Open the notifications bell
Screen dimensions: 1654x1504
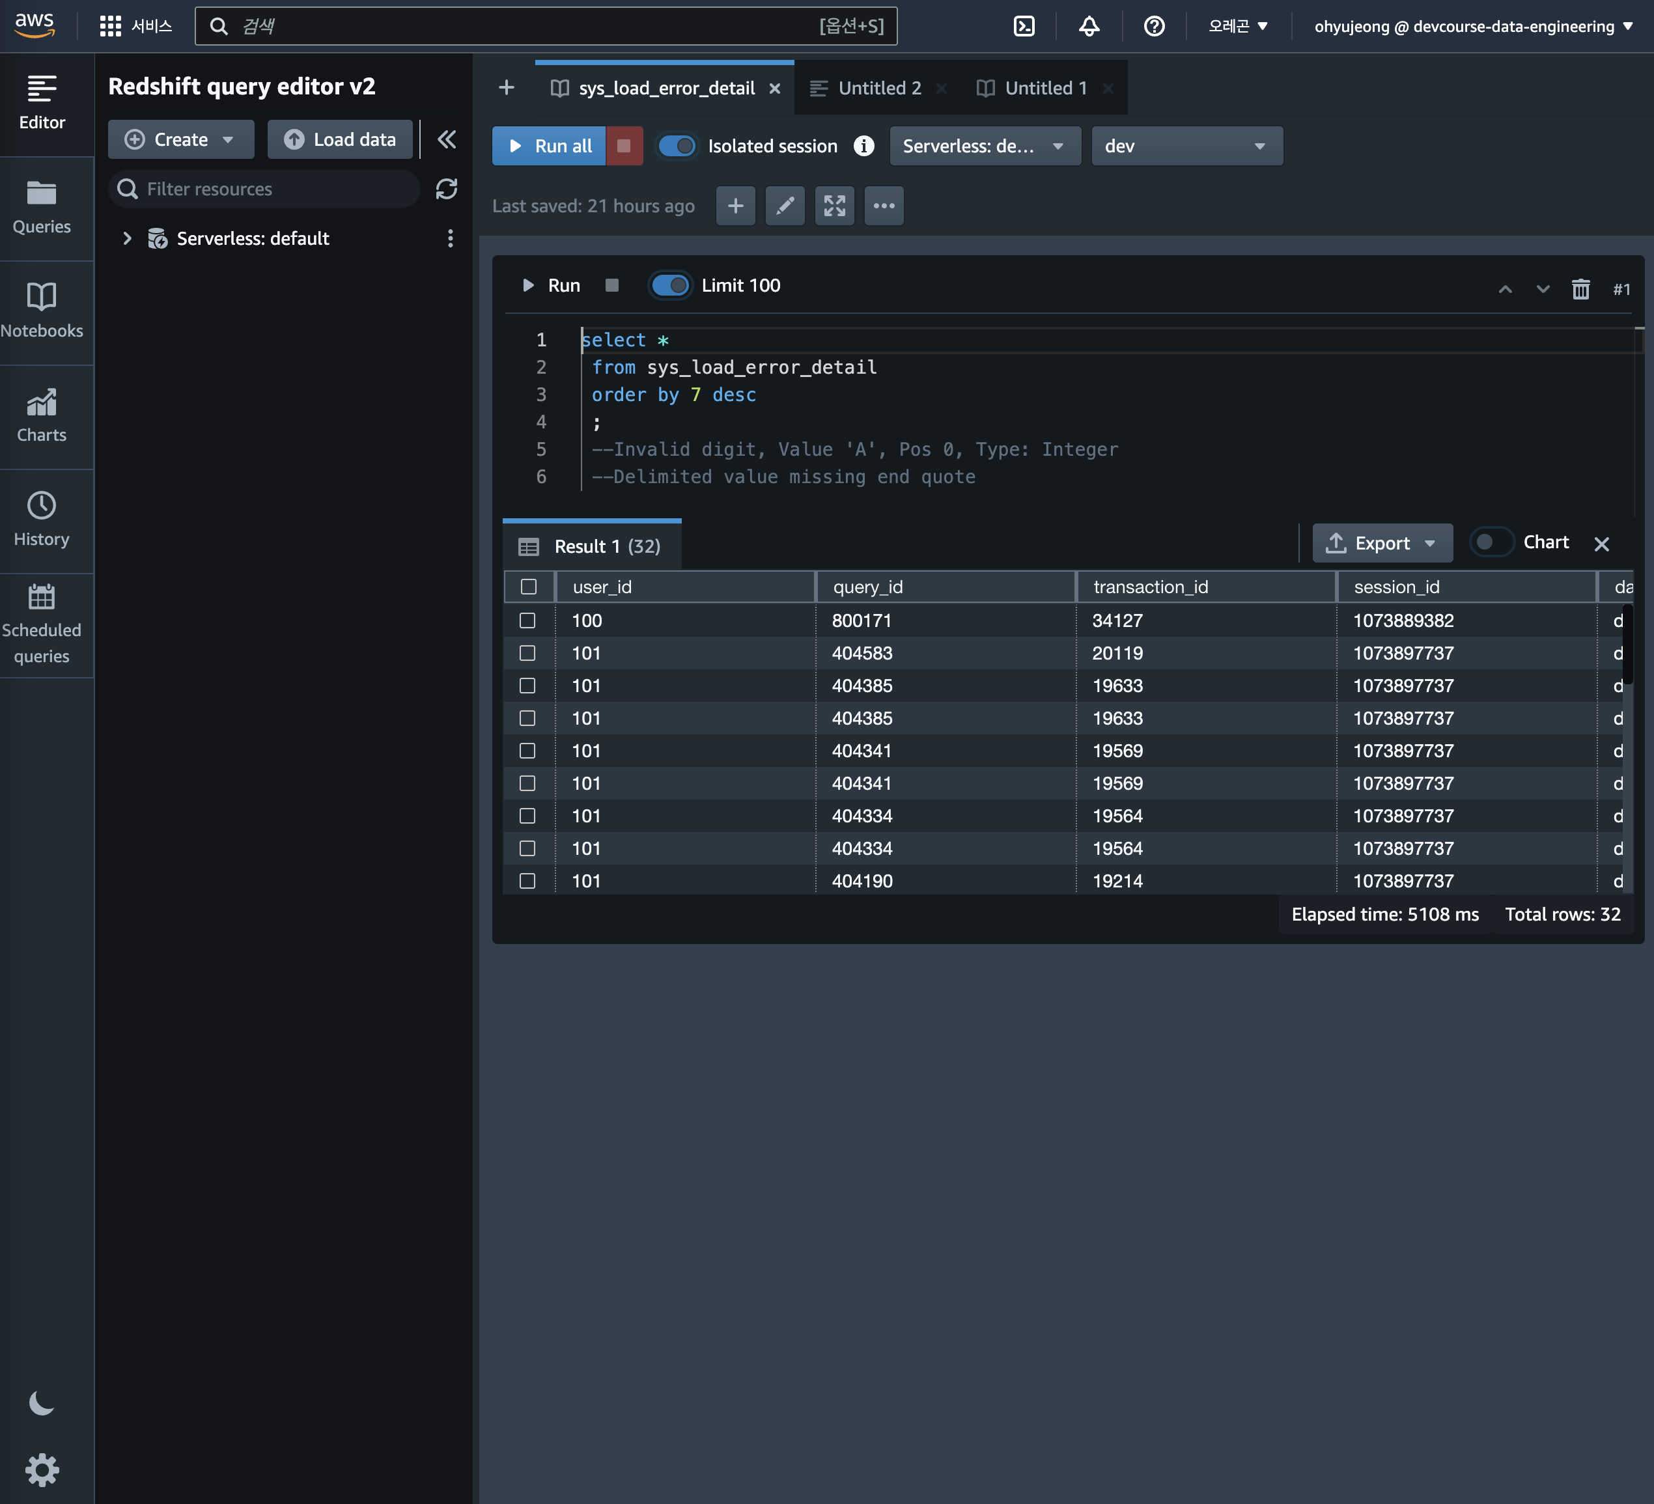(1089, 26)
